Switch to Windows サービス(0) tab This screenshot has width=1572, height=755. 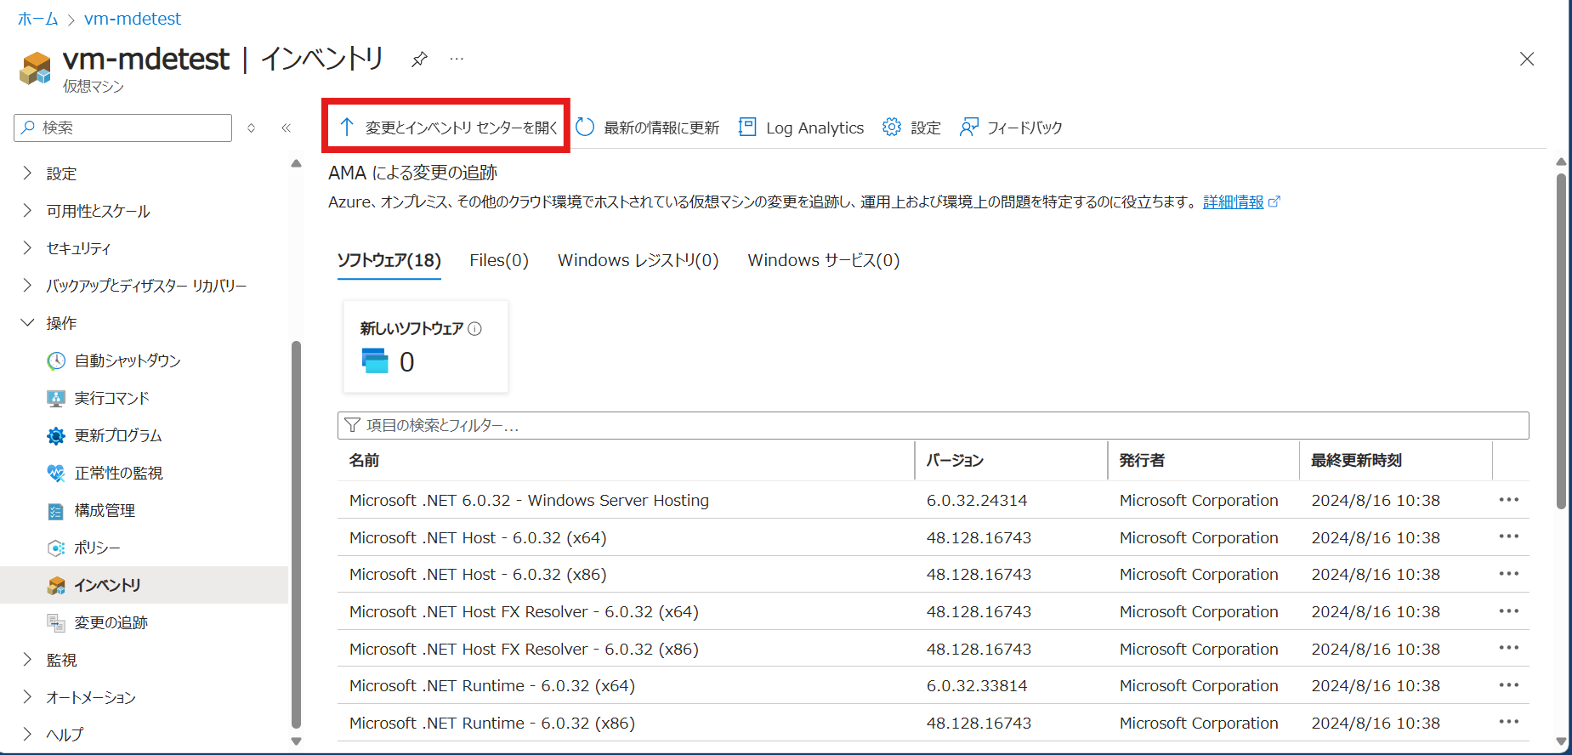(823, 260)
